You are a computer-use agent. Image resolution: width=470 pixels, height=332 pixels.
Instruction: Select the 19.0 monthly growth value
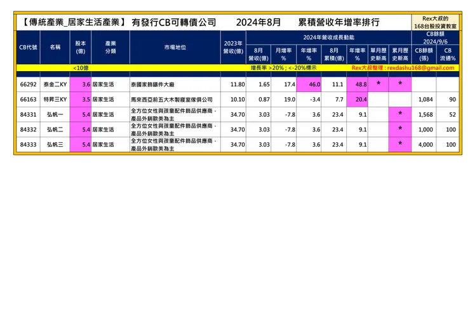coord(290,100)
